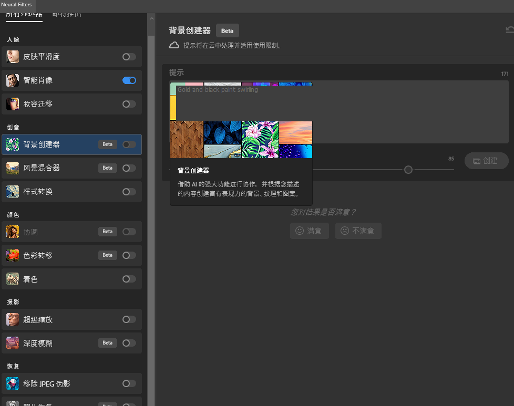
Task: Enable the 背景创建器 toggle switch
Action: (x=129, y=144)
